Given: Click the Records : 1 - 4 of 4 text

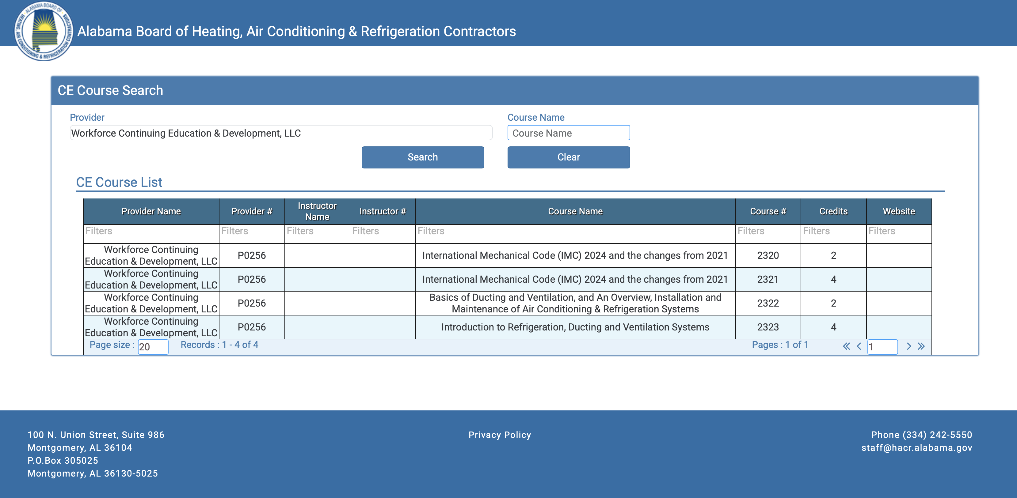Looking at the screenshot, I should pyautogui.click(x=219, y=345).
